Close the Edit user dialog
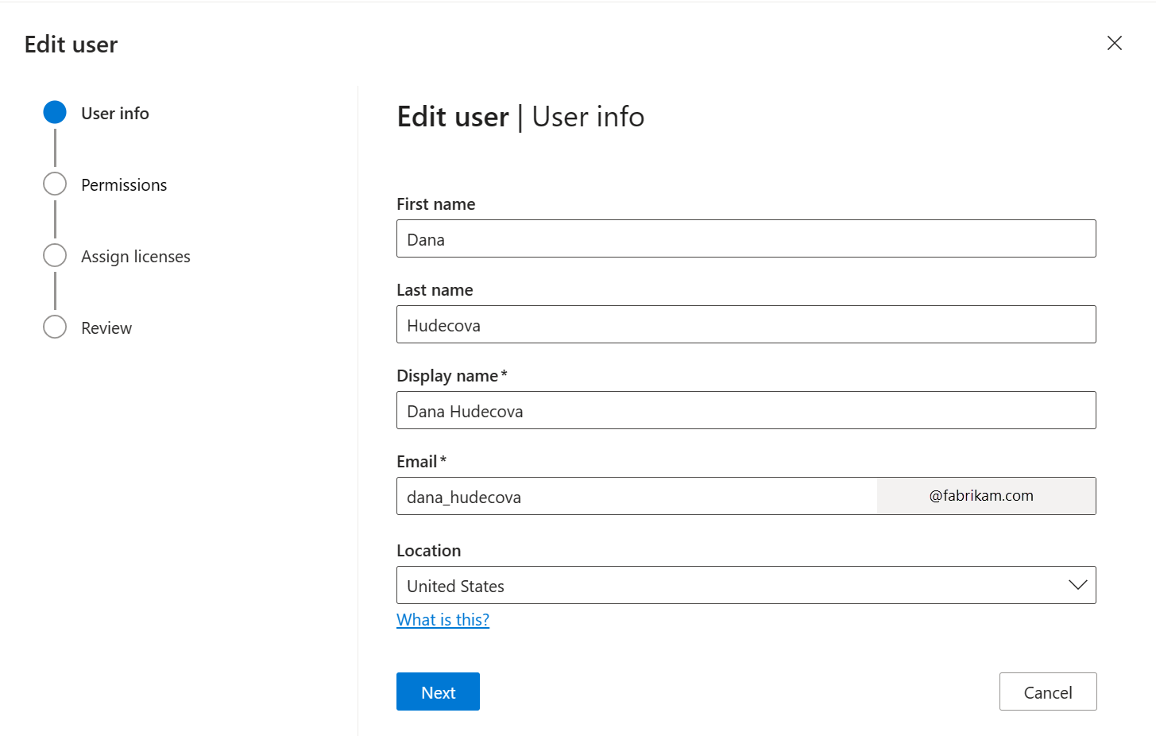Image resolution: width=1156 pixels, height=736 pixels. [1114, 43]
